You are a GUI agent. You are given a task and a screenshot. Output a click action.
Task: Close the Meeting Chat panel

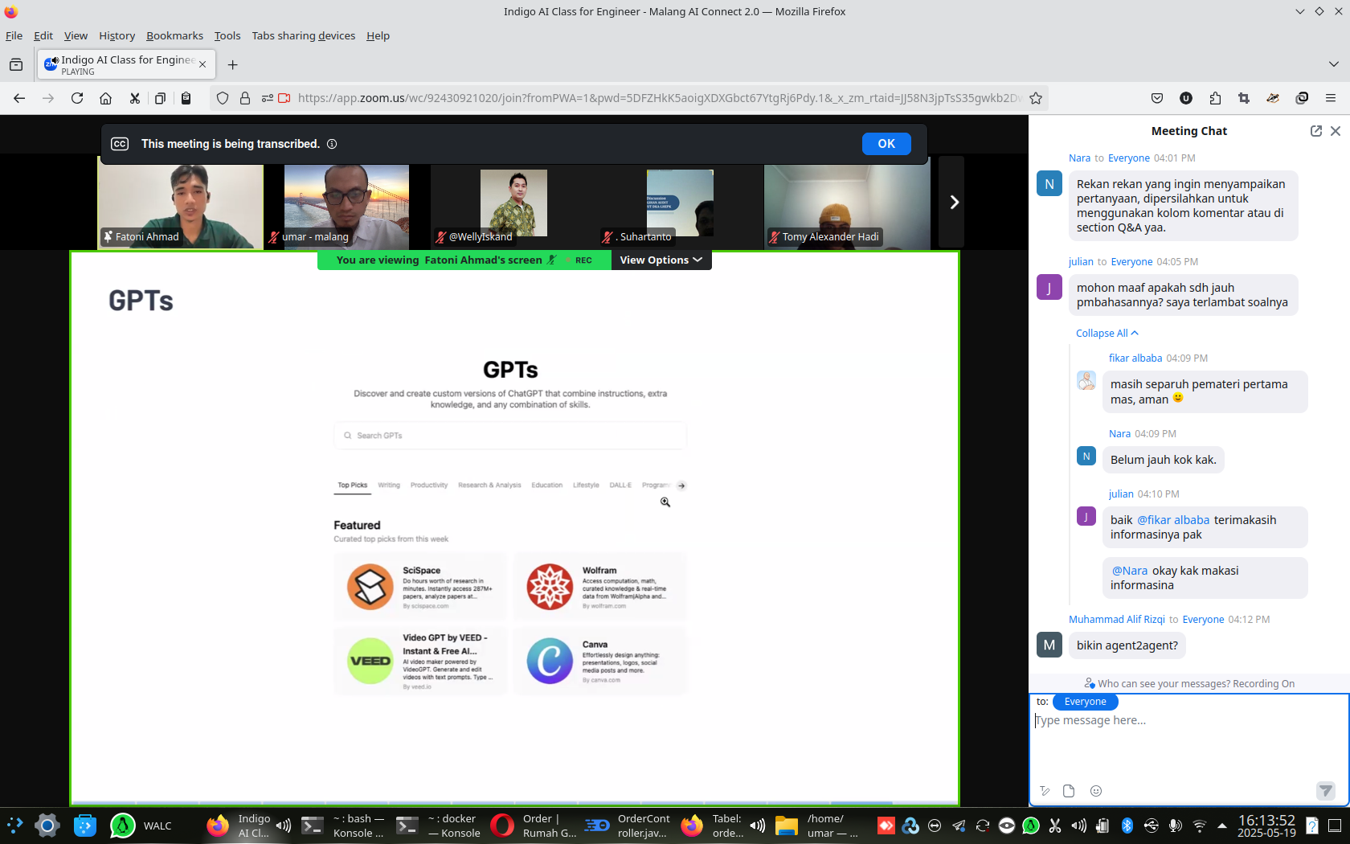[x=1336, y=131]
